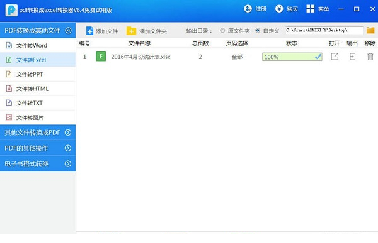Click 电子书格式转换 section title
The image size is (378, 243).
point(26,164)
